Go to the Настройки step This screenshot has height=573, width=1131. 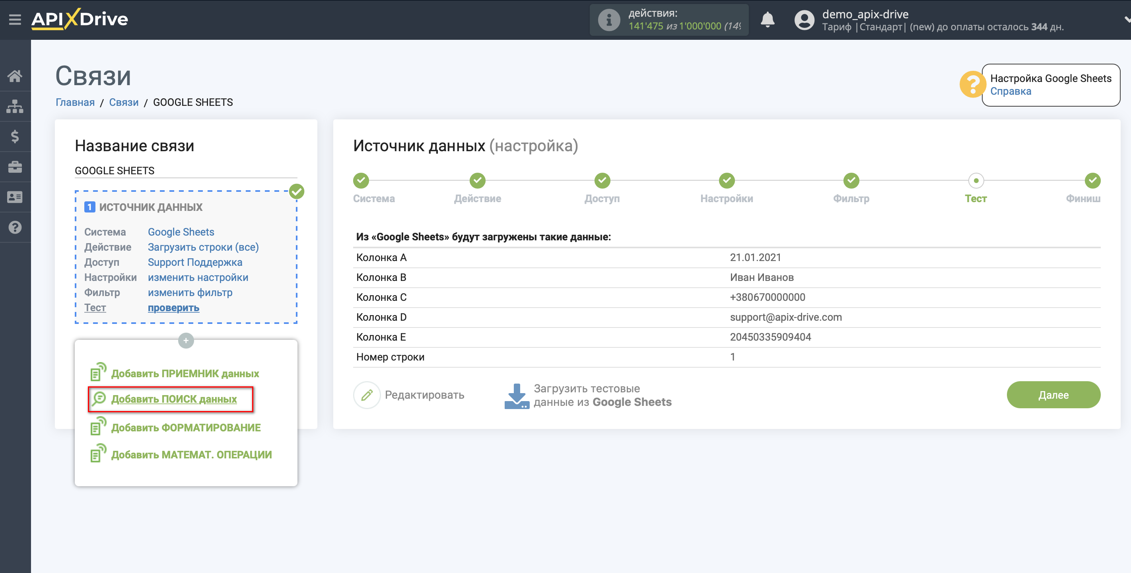727,181
